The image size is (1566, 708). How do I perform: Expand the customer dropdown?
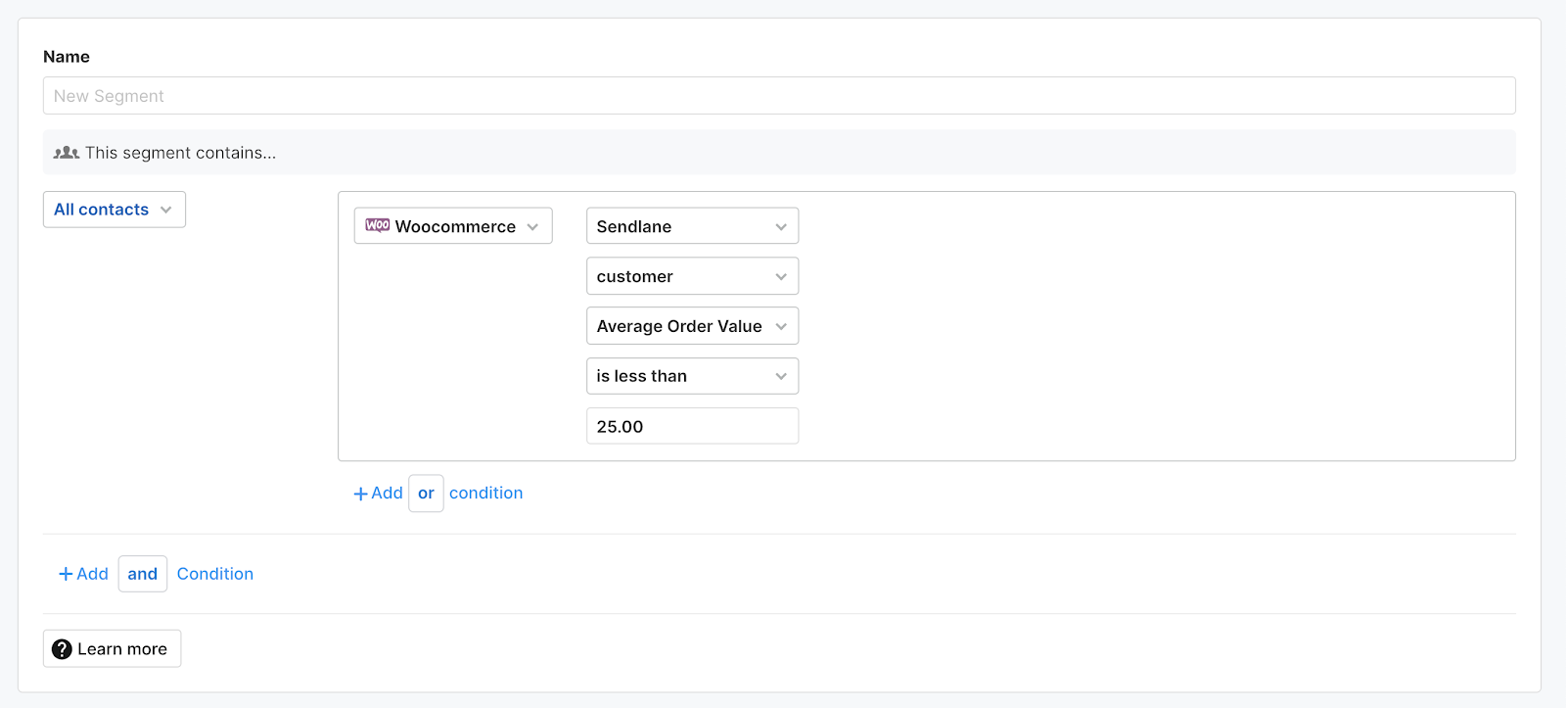(691, 276)
